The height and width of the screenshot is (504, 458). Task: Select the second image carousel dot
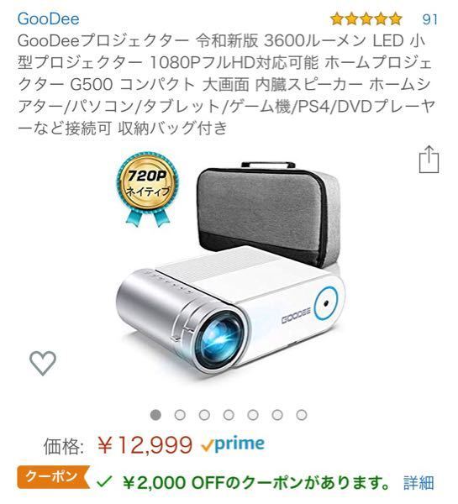pos(180,415)
